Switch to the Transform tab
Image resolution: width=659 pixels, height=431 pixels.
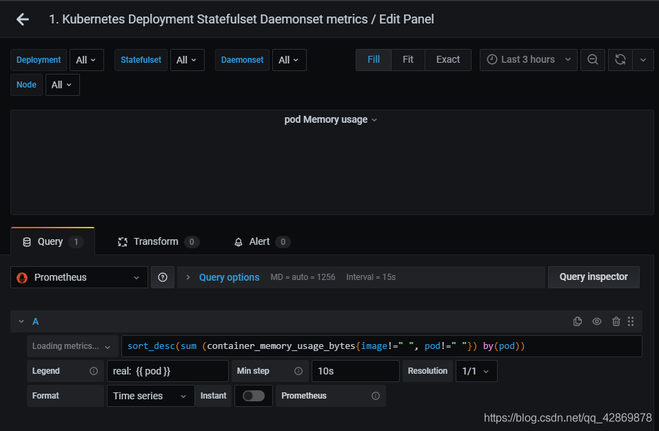(159, 242)
